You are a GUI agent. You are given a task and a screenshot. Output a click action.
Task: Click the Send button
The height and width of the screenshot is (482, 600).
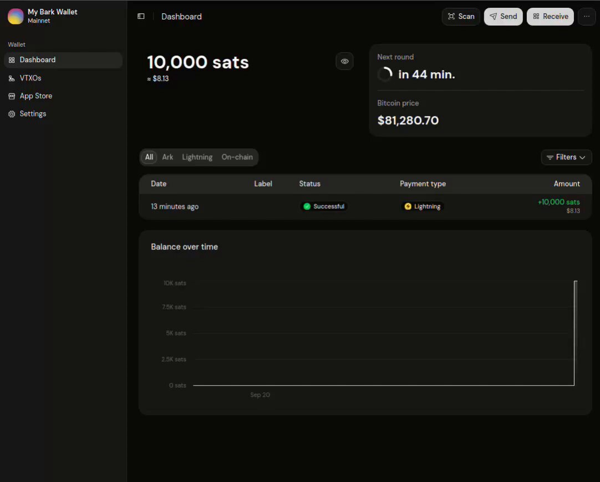[503, 17]
